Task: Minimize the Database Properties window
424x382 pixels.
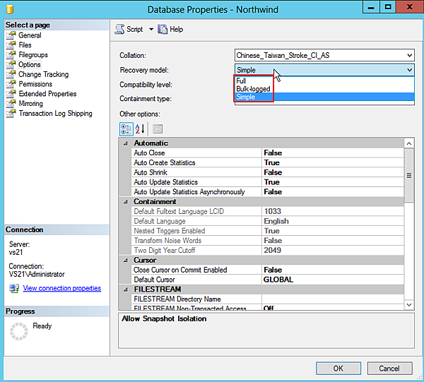Action: click(371, 7)
